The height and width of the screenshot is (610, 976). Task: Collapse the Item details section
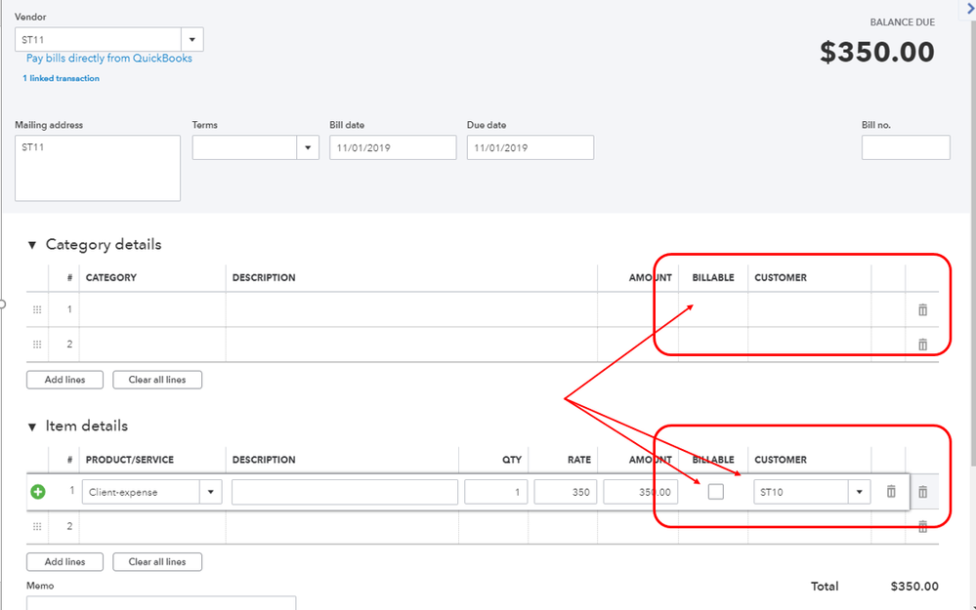pyautogui.click(x=31, y=427)
